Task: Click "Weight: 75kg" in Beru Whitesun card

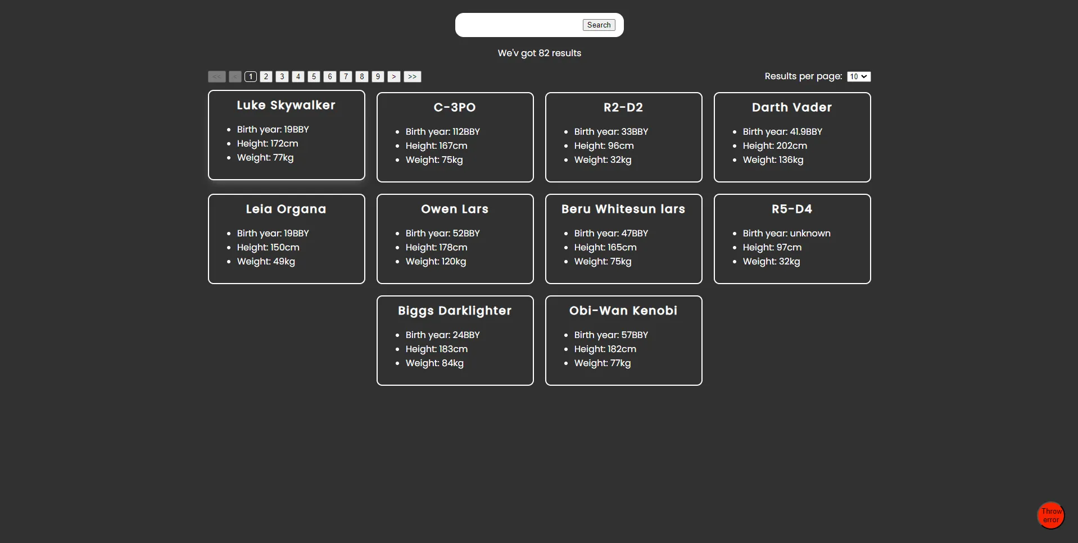Action: (603, 261)
